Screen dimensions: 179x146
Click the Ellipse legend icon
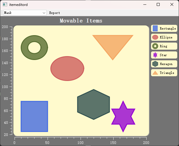[x=155, y=37]
